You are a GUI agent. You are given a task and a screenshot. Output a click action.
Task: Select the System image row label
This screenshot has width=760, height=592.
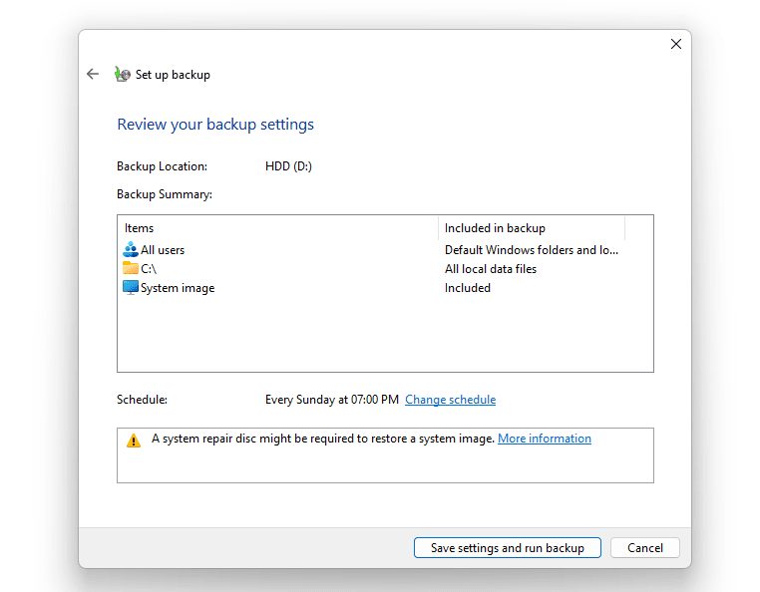pos(178,288)
